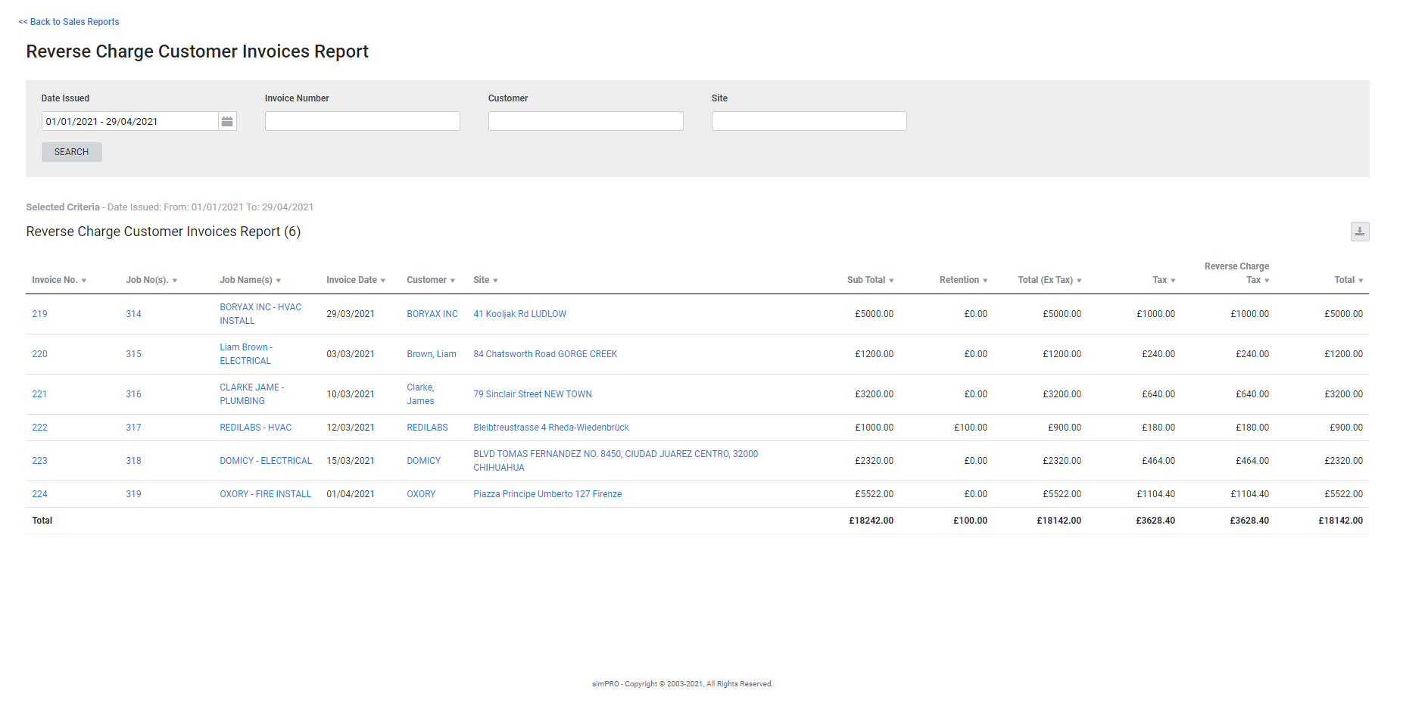Open invoice 224
This screenshot has width=1403, height=703.
tap(39, 494)
